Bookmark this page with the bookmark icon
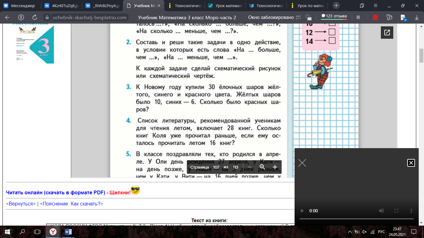424x238 pixels. (358, 18)
